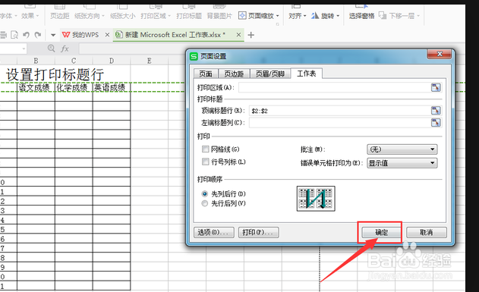Image resolution: width=479 pixels, height=292 pixels.
Task: Enable the 行号列标 checkbox
Action: pos(205,162)
